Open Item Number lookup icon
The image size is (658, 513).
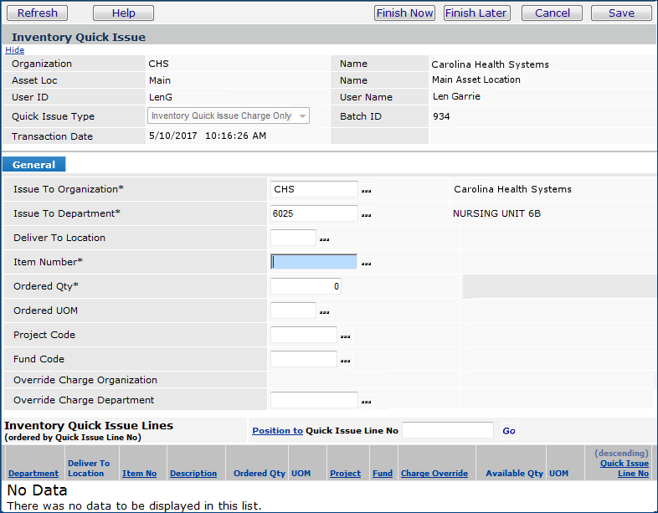click(367, 264)
